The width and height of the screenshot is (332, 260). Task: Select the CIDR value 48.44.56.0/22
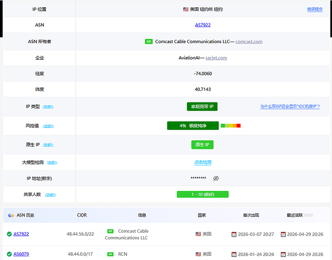tap(80, 234)
